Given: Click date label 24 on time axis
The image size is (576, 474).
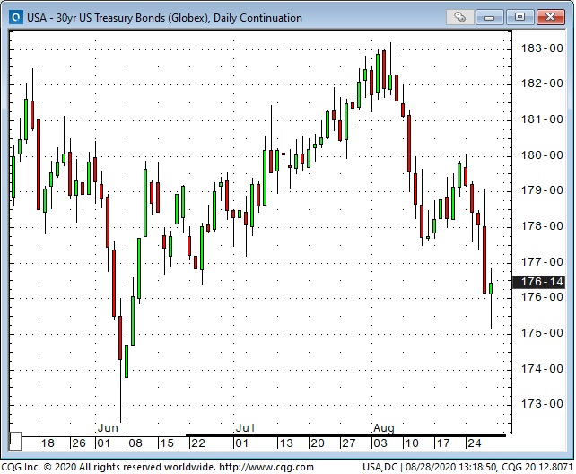Looking at the screenshot, I should click(475, 443).
